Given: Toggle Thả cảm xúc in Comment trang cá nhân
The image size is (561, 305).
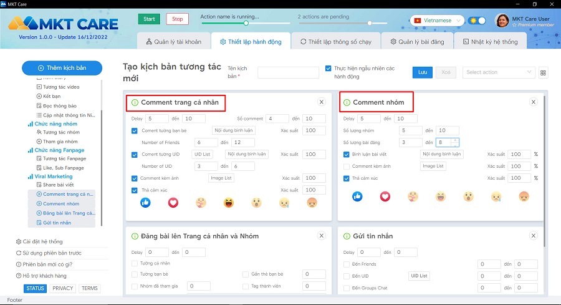Looking at the screenshot, I should [135, 190].
